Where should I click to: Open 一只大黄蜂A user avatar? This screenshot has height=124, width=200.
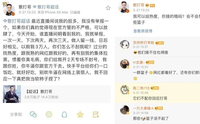(125, 110)
